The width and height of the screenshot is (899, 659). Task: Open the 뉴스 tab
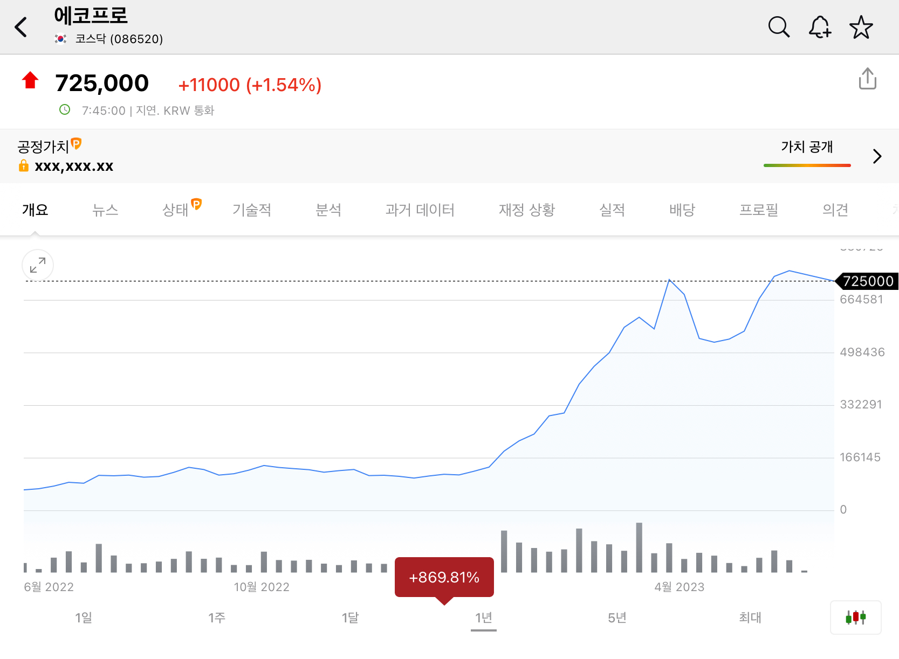tap(105, 210)
